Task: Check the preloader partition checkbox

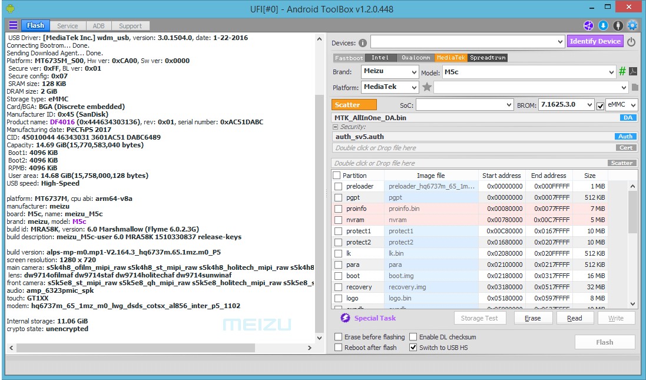Action: 338,186
